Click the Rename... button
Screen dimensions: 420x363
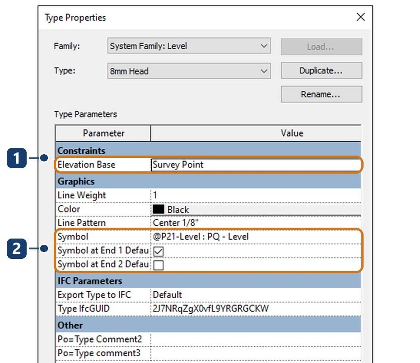point(321,94)
